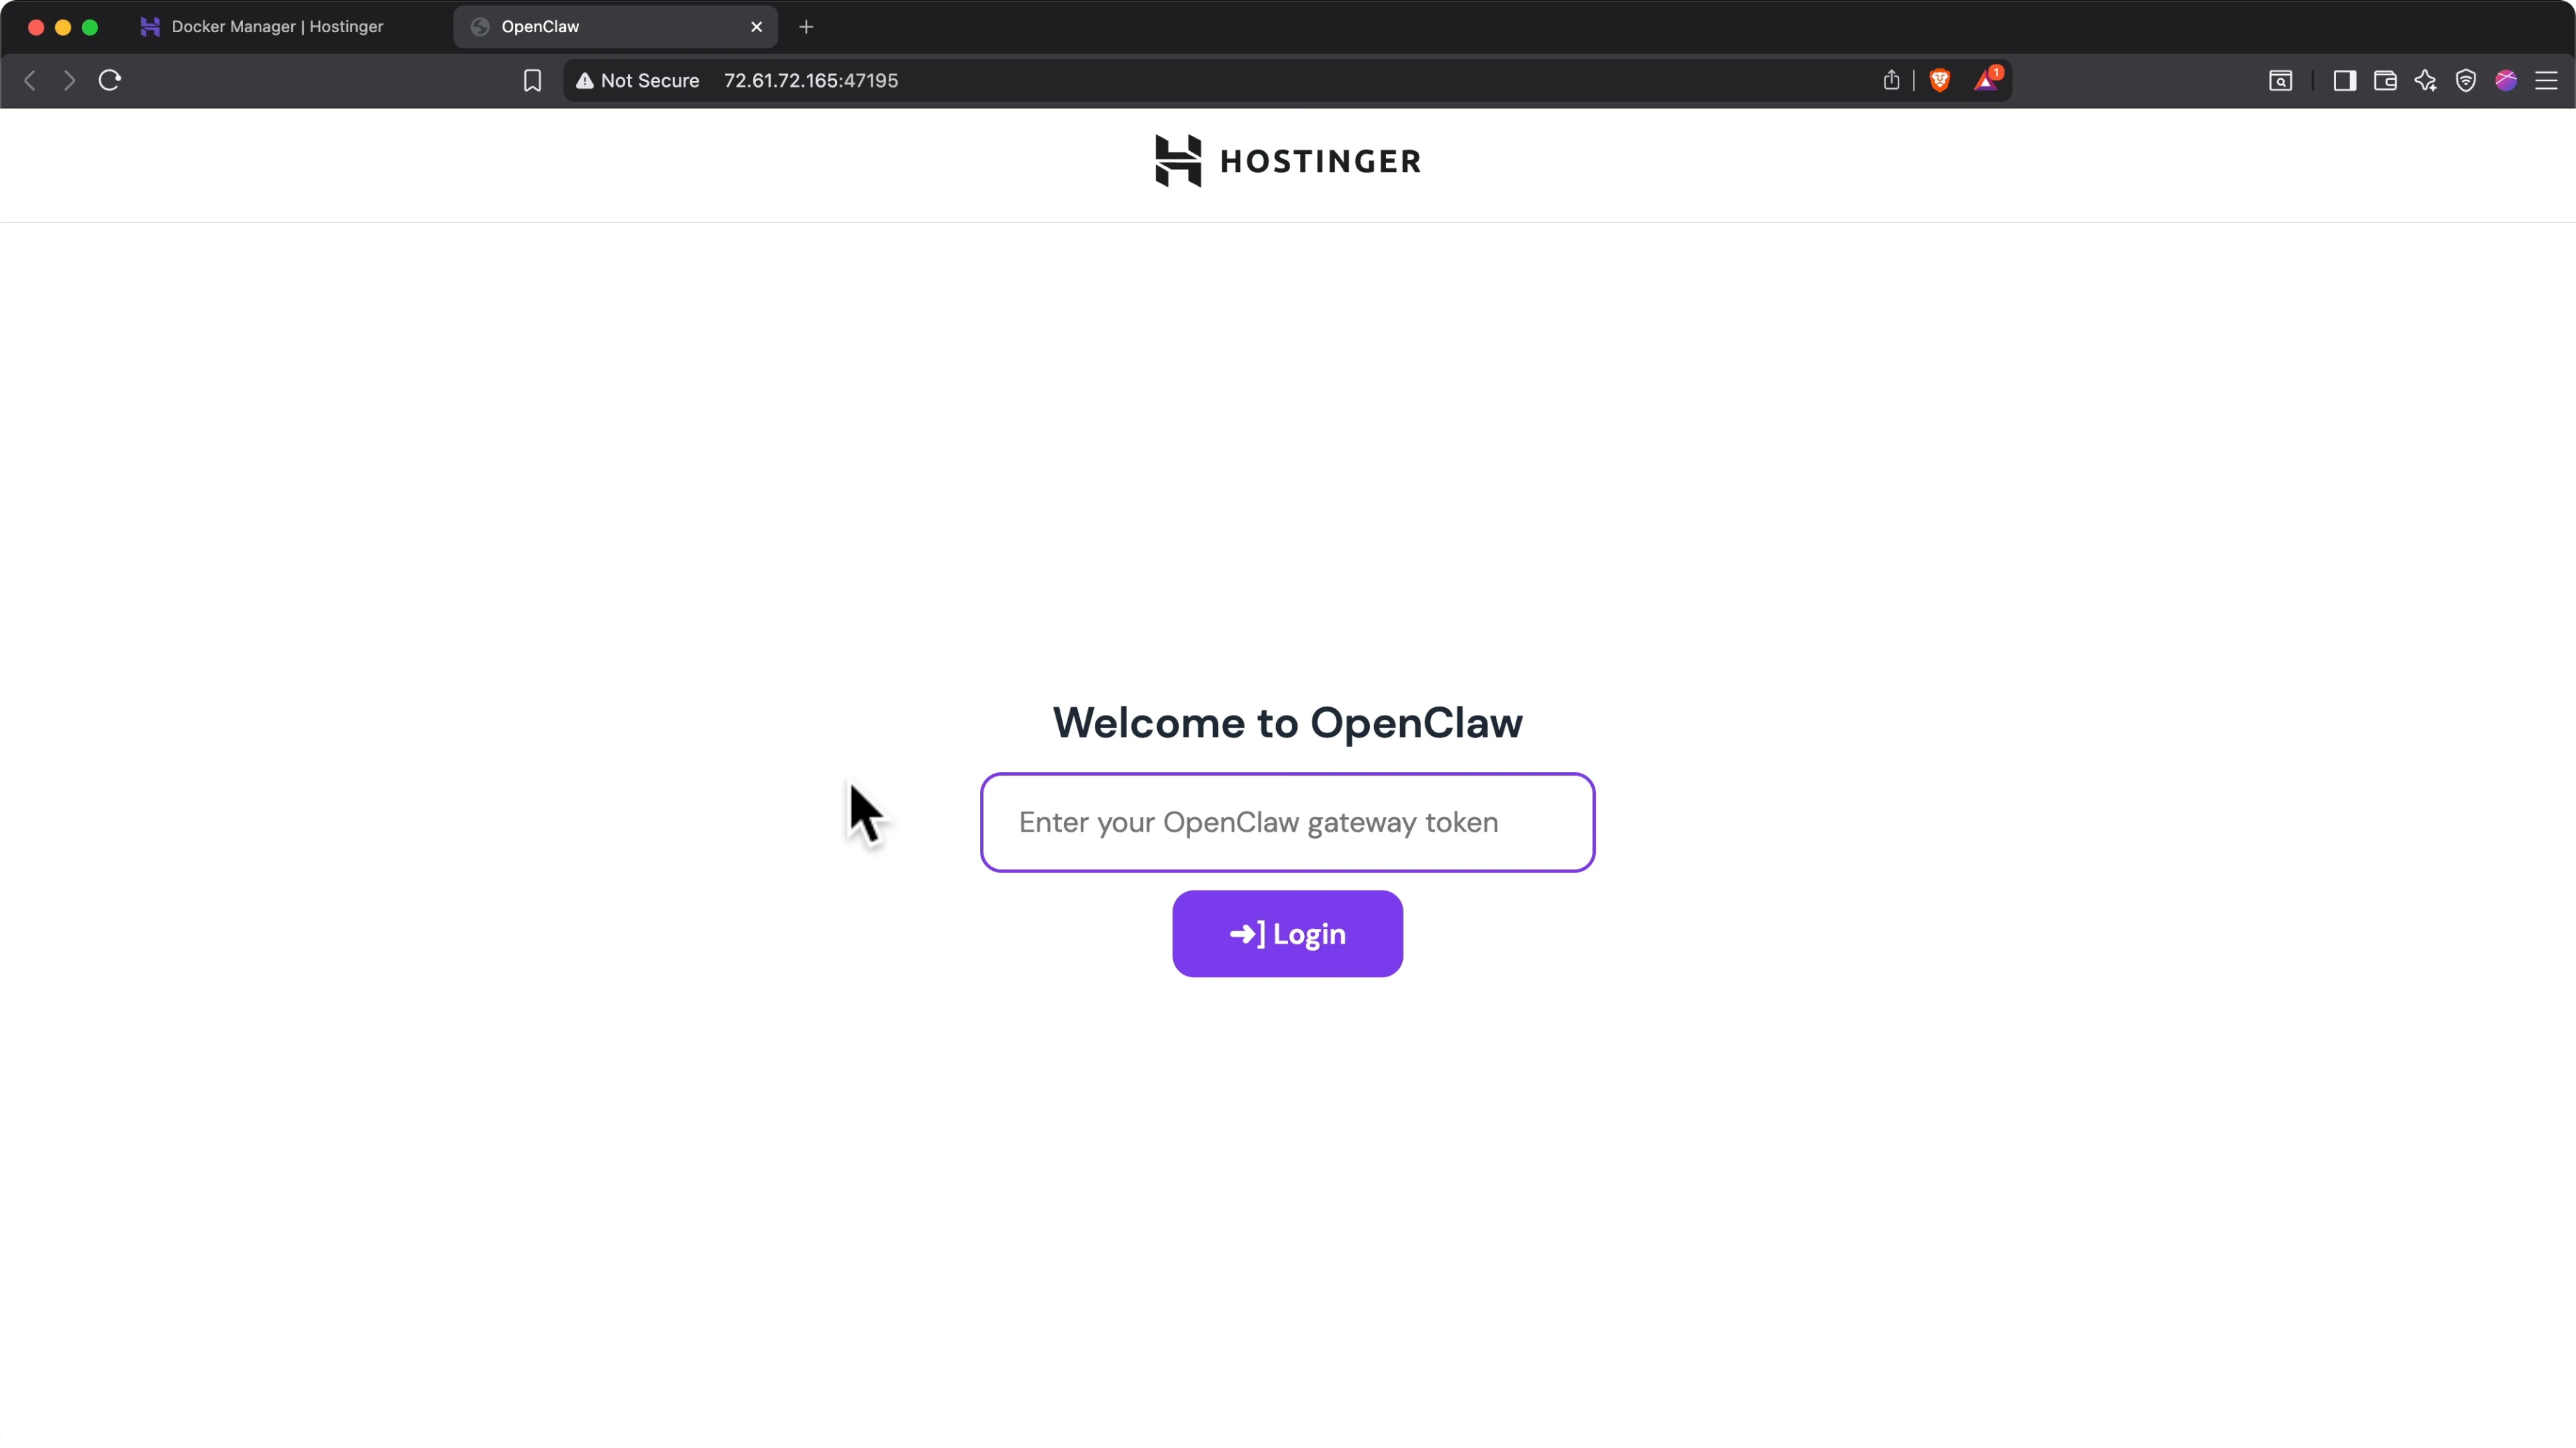Open Brave Leo AI sparkles icon
Viewport: 2576px width, 1448px height.
2426,80
